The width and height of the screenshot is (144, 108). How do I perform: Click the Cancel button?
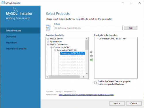click(x=134, y=103)
